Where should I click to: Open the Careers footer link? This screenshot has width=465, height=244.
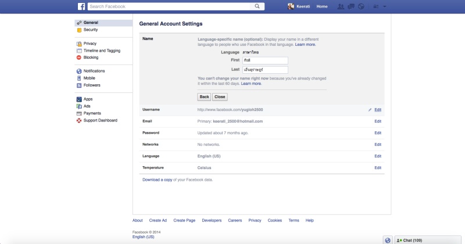point(235,220)
